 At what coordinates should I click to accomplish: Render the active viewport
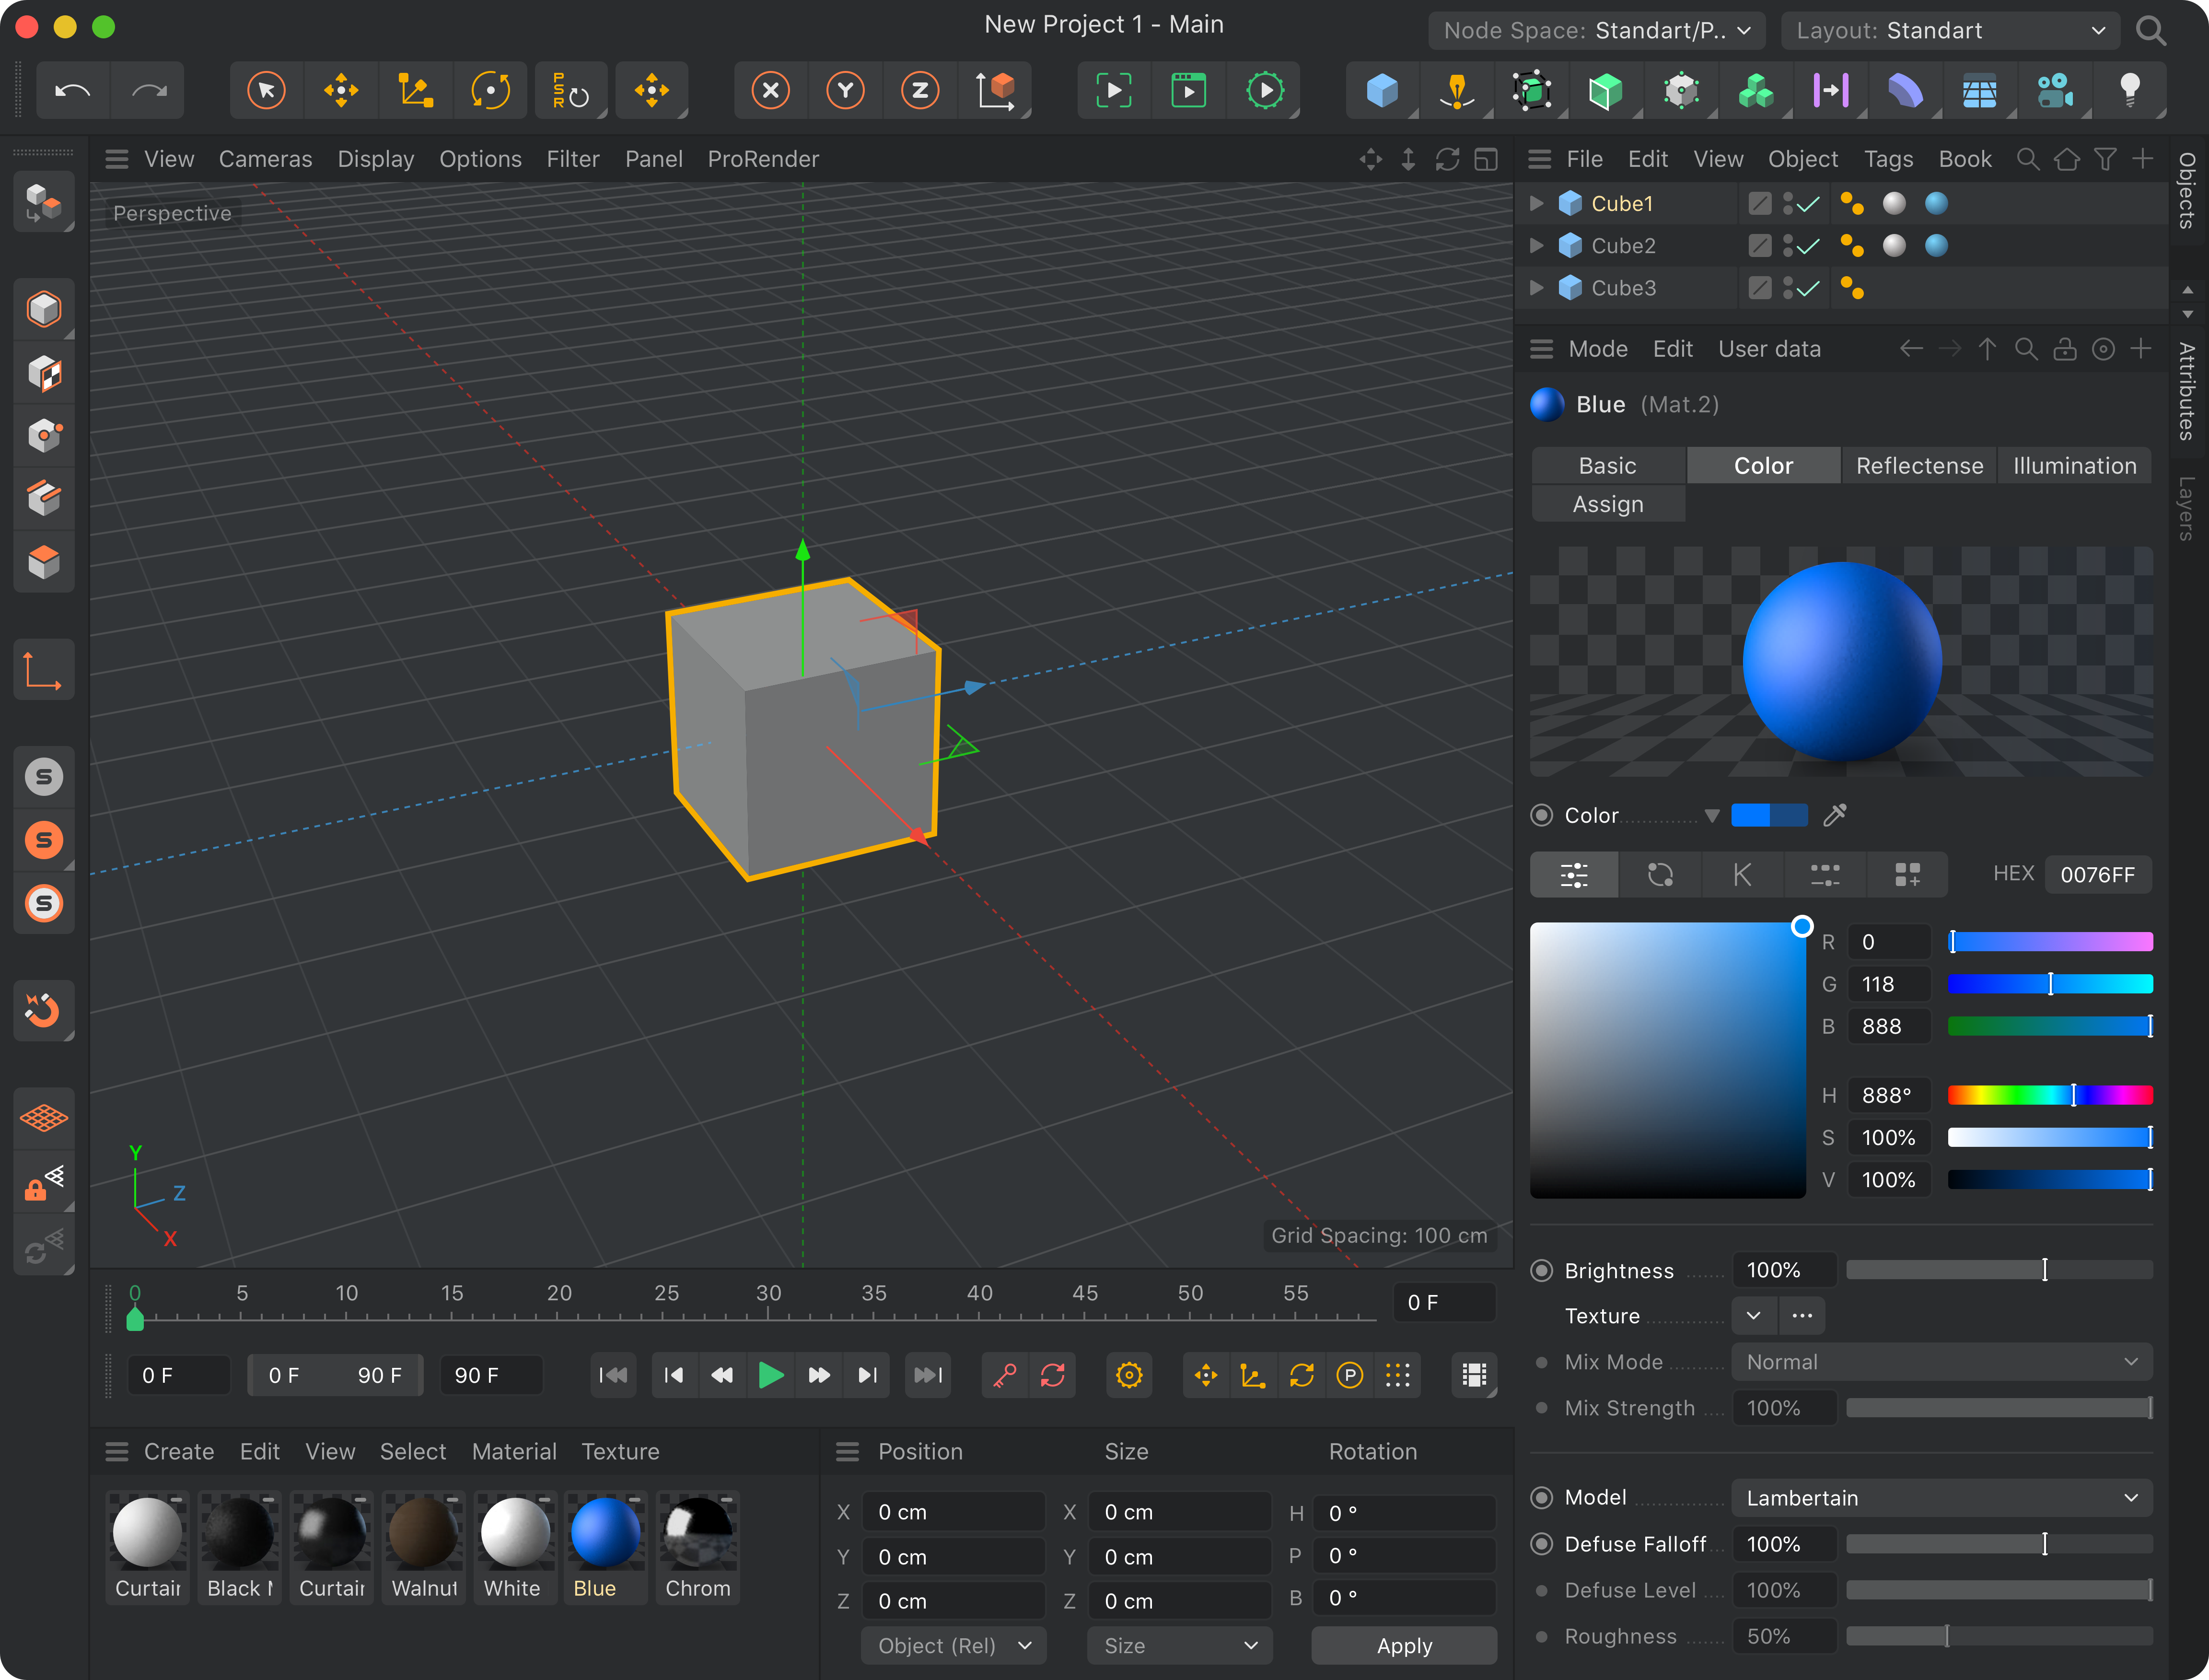pyautogui.click(x=1113, y=90)
